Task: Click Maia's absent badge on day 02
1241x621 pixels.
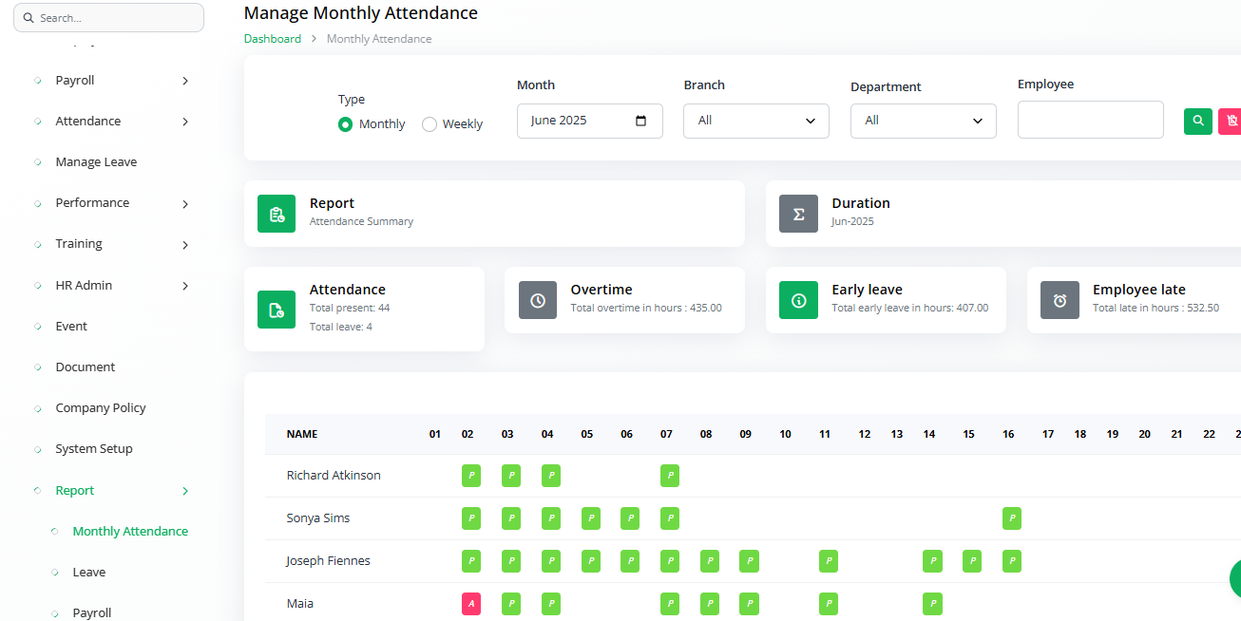Action: pyautogui.click(x=471, y=604)
